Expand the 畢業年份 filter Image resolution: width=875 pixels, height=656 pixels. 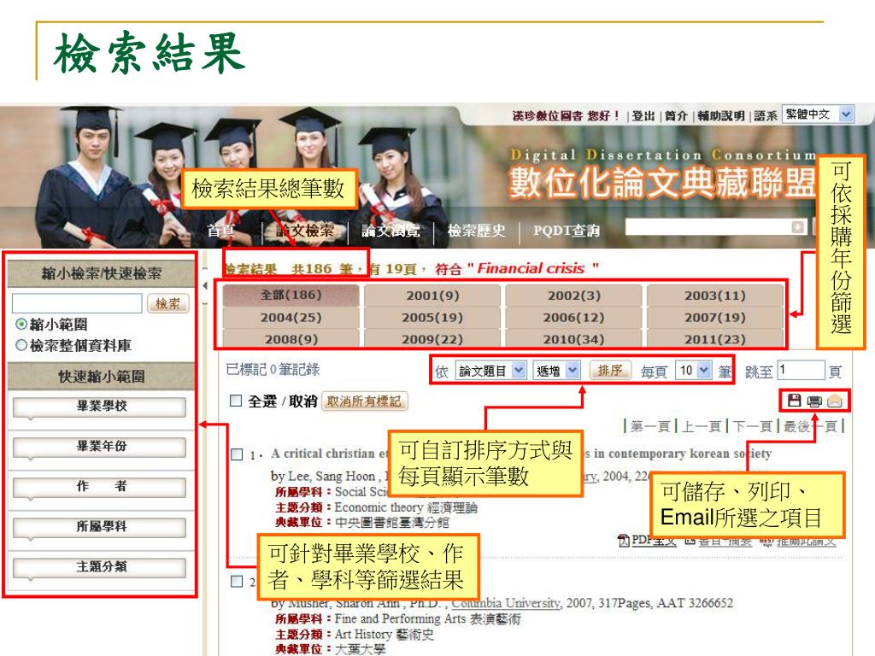click(99, 447)
